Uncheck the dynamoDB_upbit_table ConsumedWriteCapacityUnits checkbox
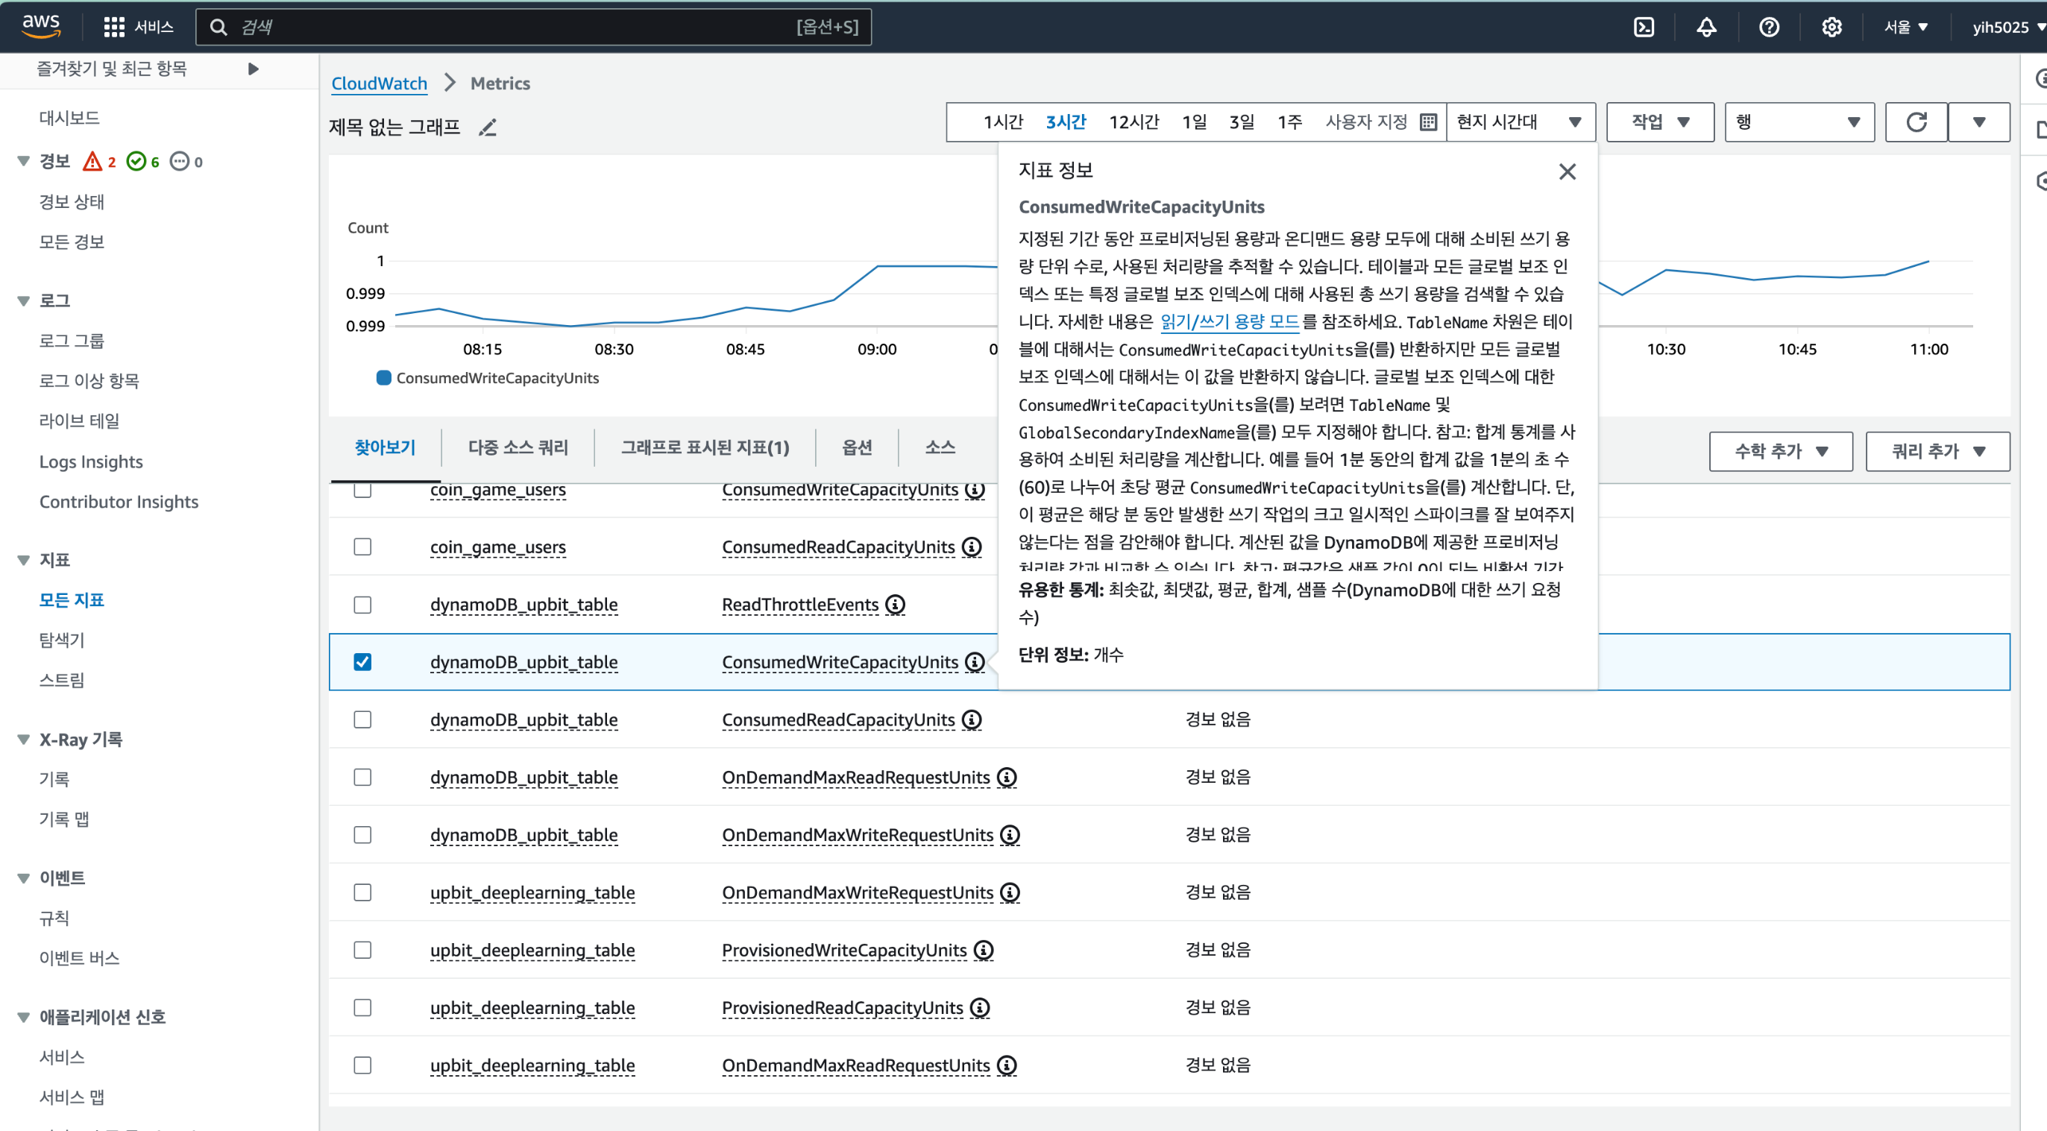The height and width of the screenshot is (1131, 2047). 362,661
